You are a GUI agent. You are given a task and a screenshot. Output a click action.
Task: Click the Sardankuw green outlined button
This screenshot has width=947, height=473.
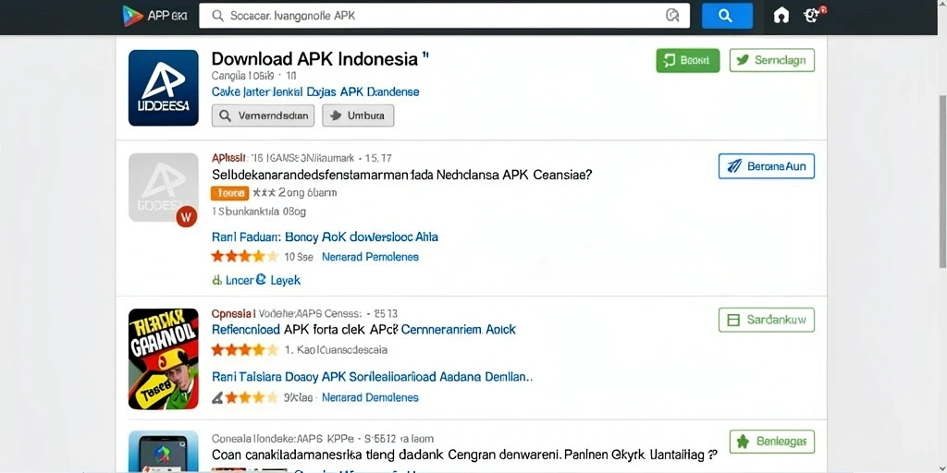(767, 320)
